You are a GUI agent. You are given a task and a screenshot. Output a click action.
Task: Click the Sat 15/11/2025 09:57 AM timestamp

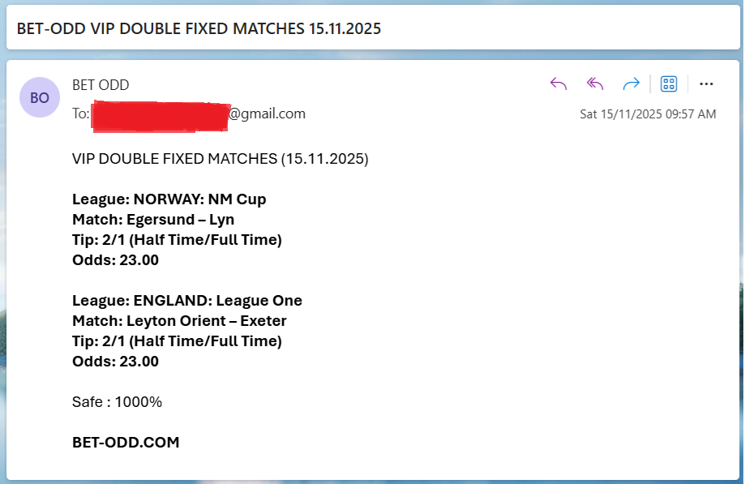648,114
